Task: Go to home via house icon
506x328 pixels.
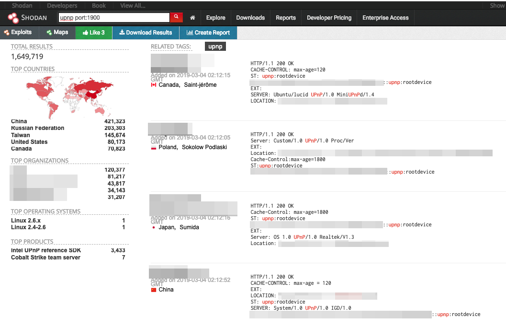Action: pyautogui.click(x=192, y=18)
